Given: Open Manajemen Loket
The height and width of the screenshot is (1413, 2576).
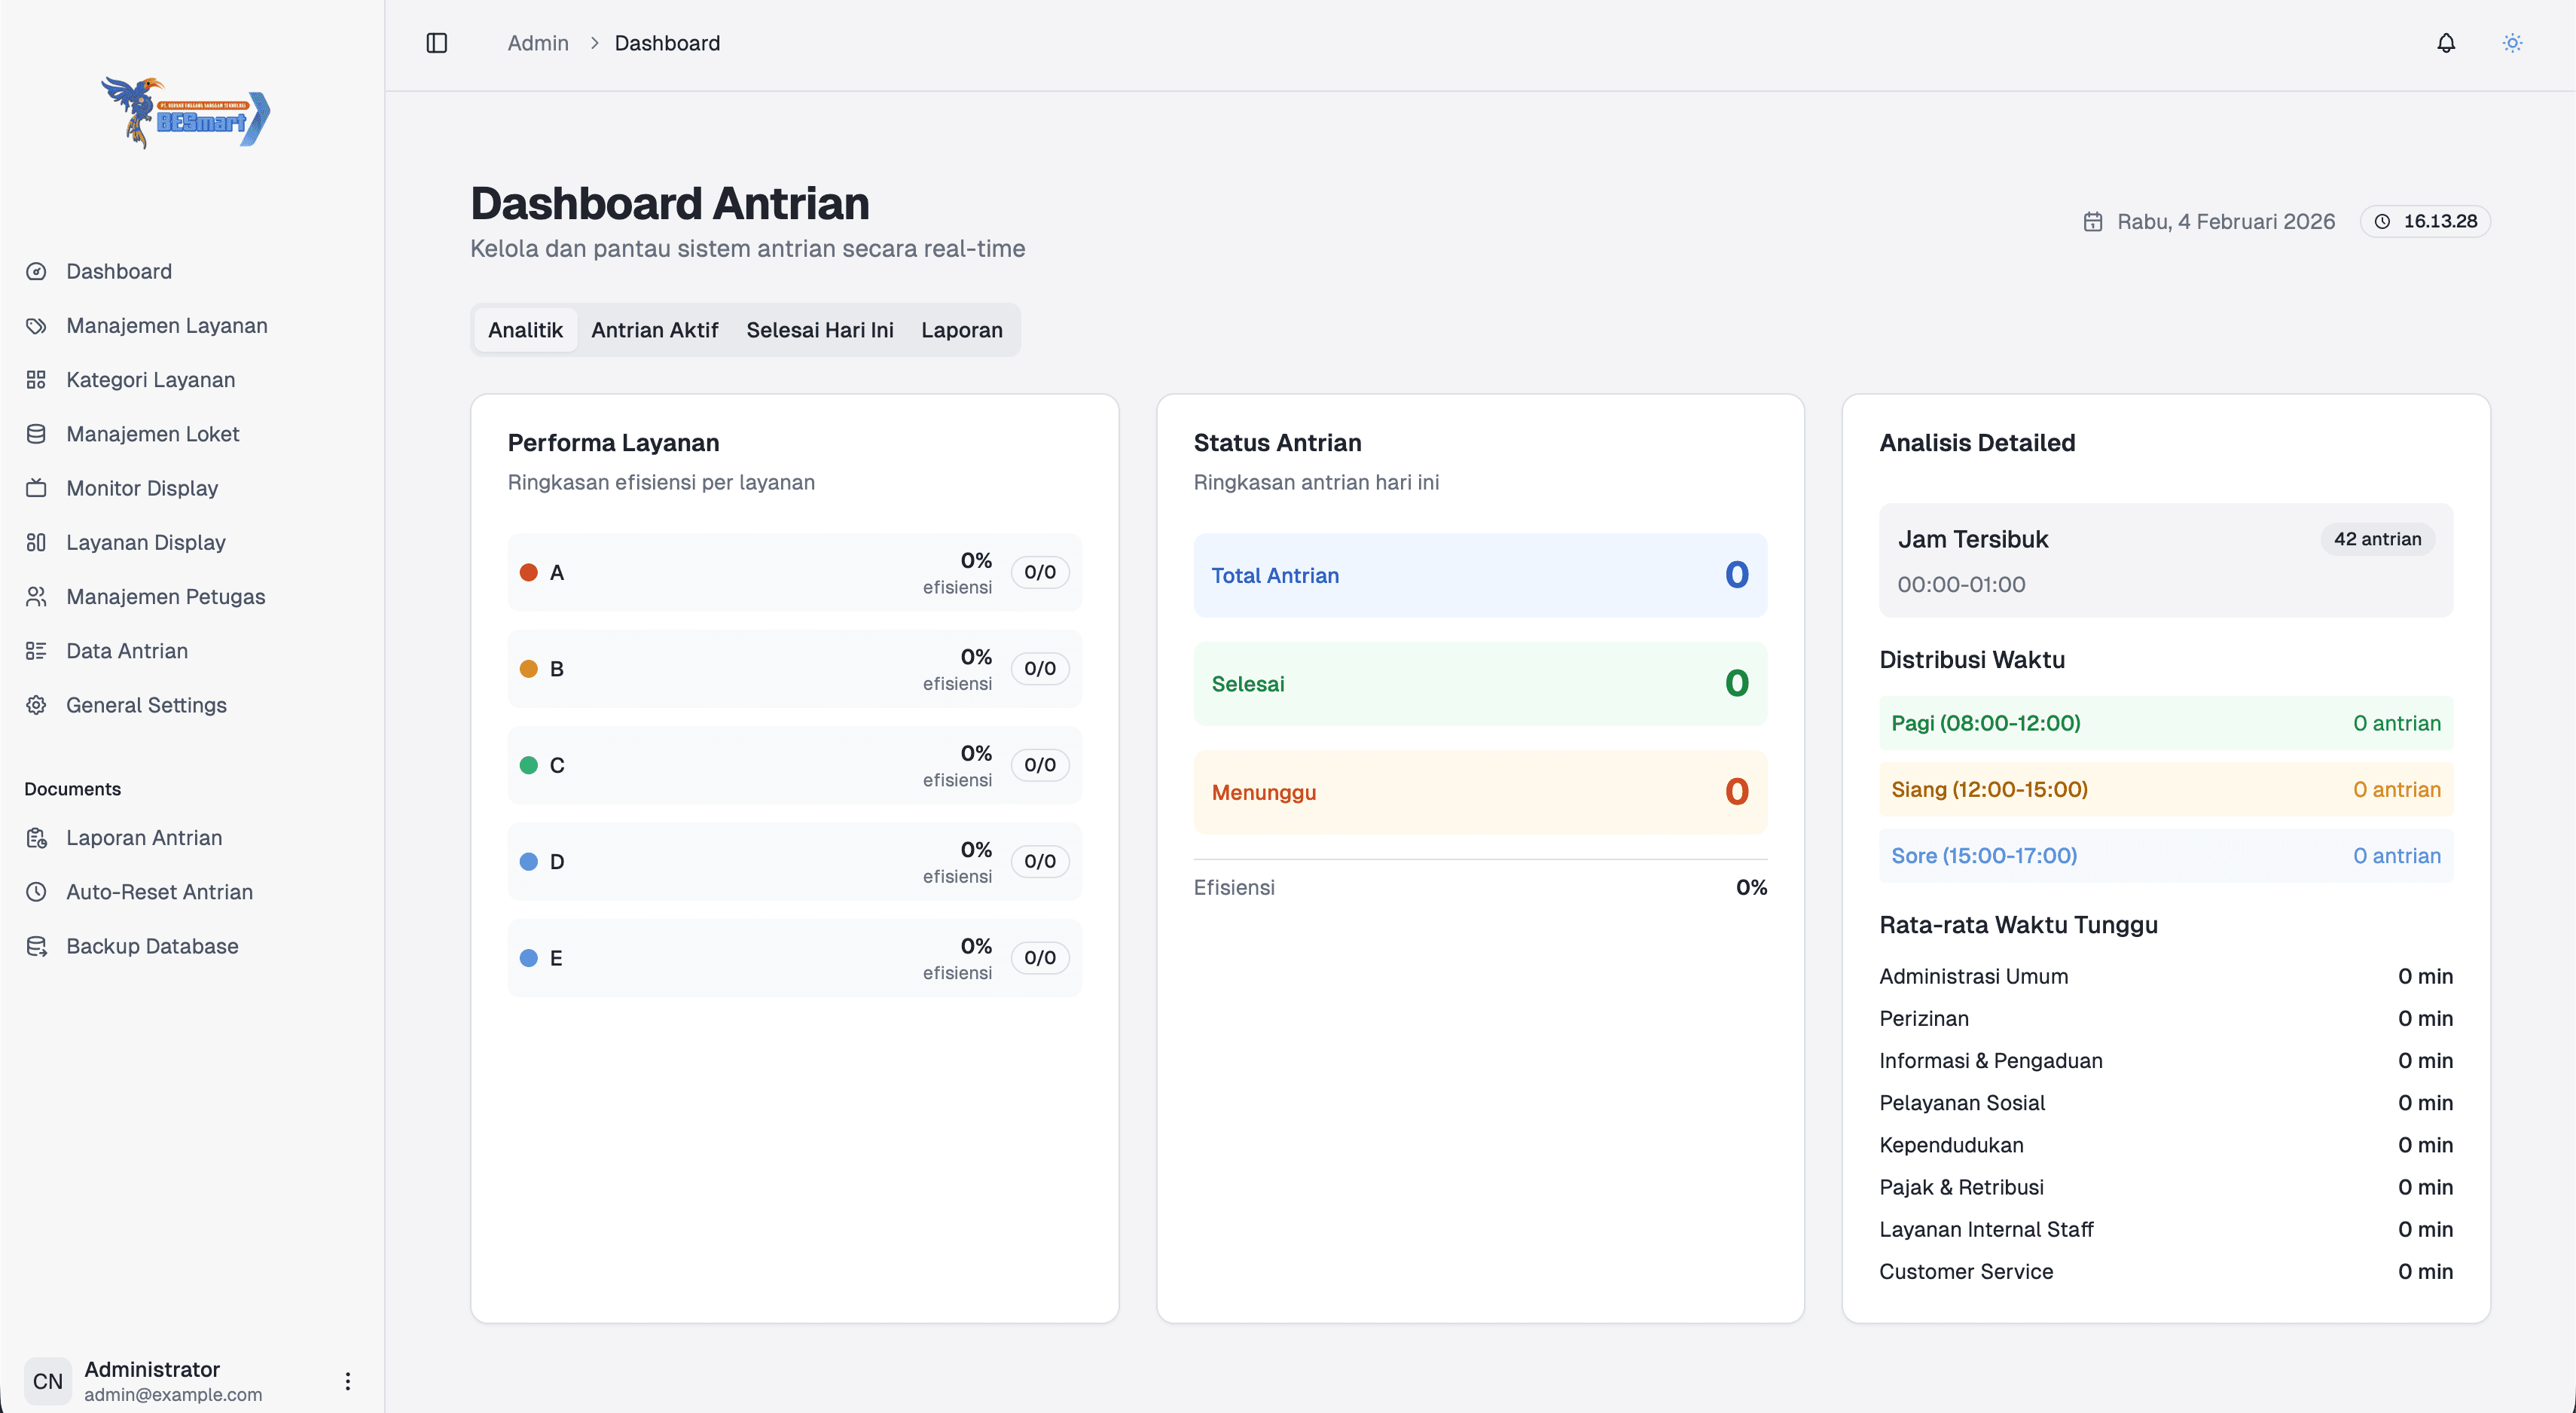Looking at the screenshot, I should [152, 433].
